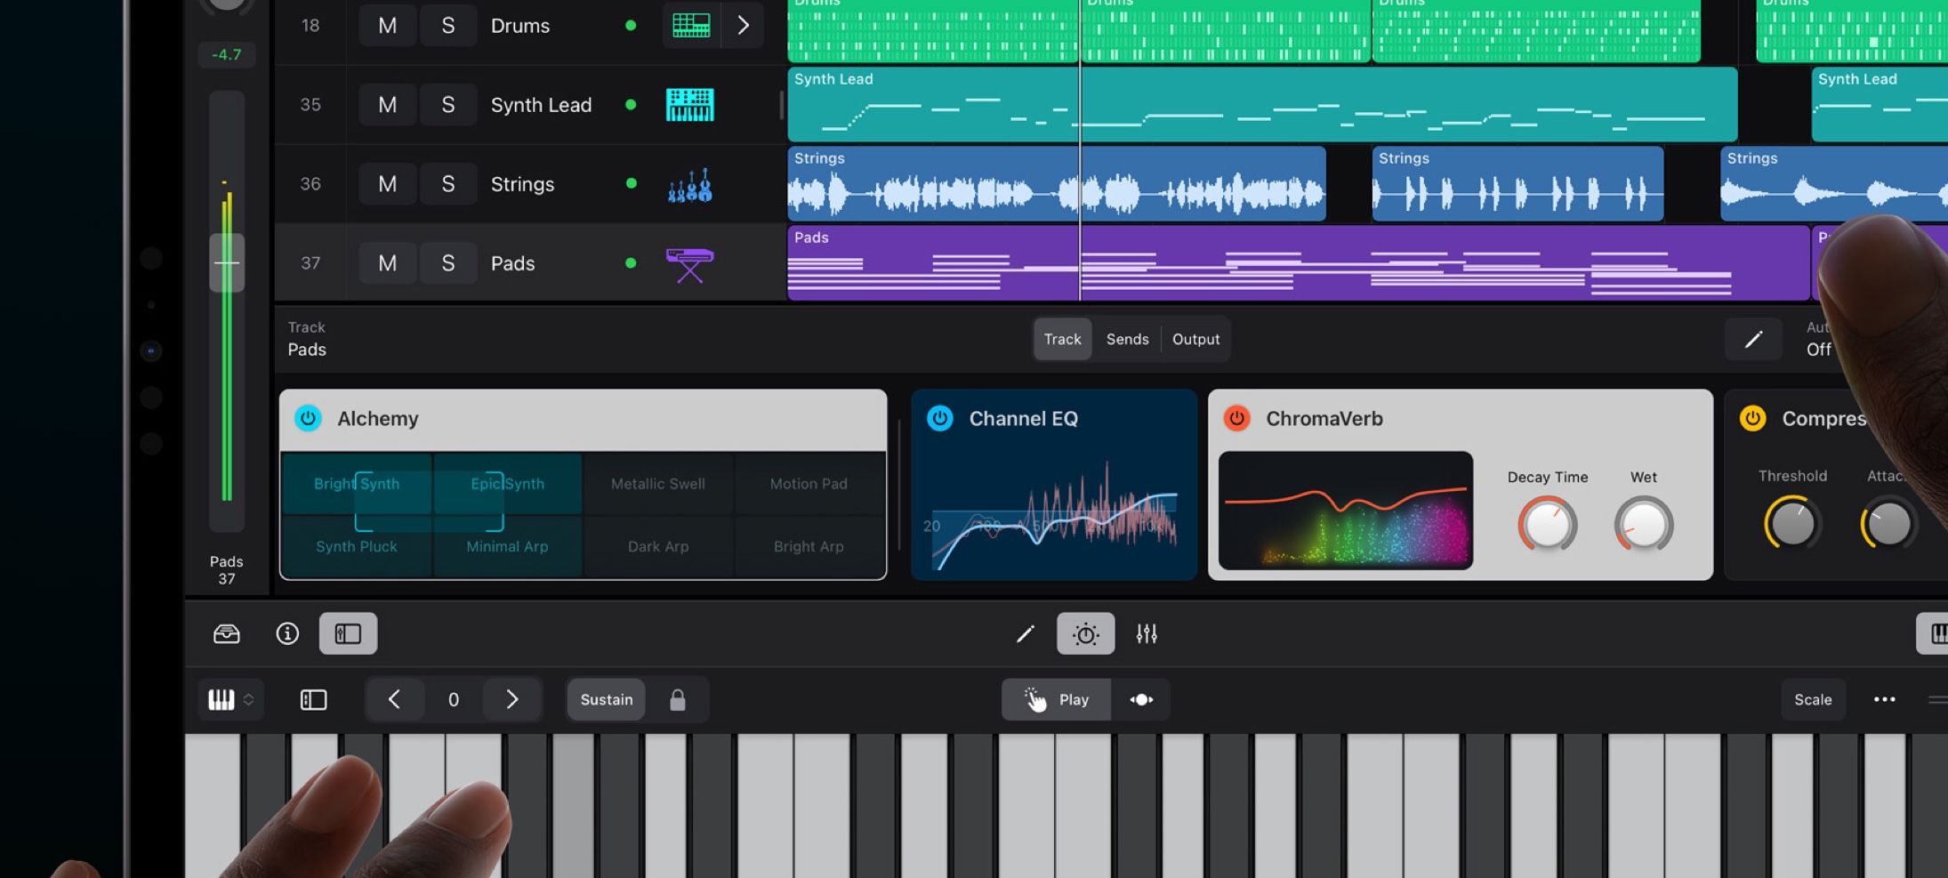Screen dimensions: 1948x878
Task: Expand the Drums track chevron
Action: [x=743, y=26]
